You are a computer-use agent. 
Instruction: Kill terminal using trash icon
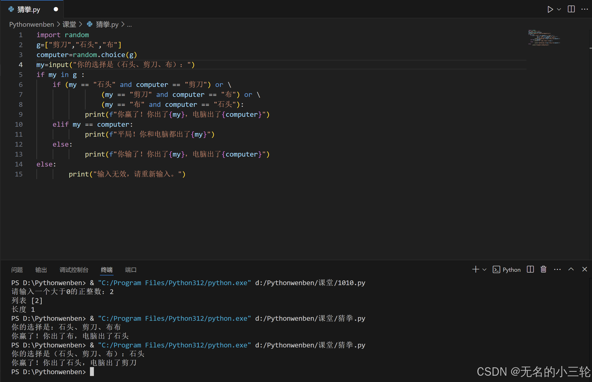[x=543, y=269]
